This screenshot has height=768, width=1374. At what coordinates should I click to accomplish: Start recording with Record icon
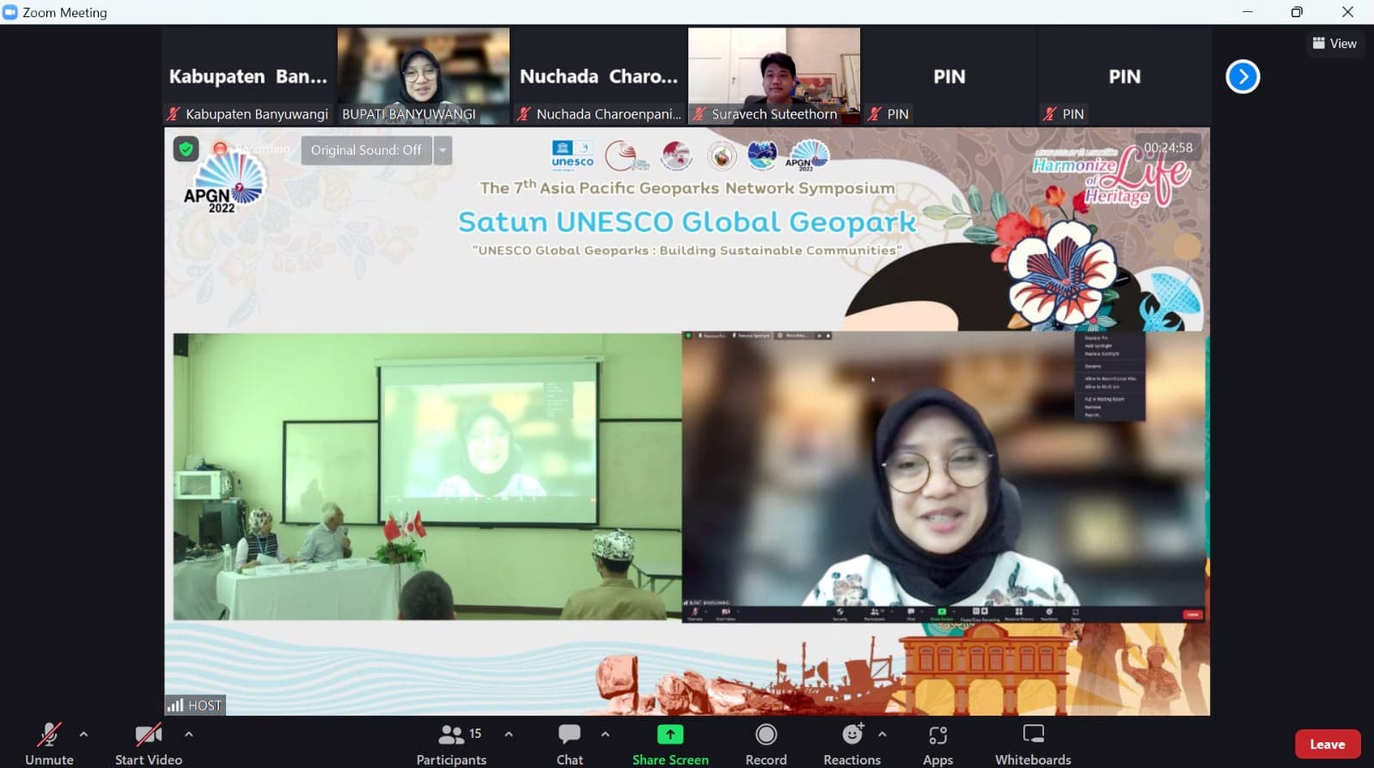tap(766, 735)
